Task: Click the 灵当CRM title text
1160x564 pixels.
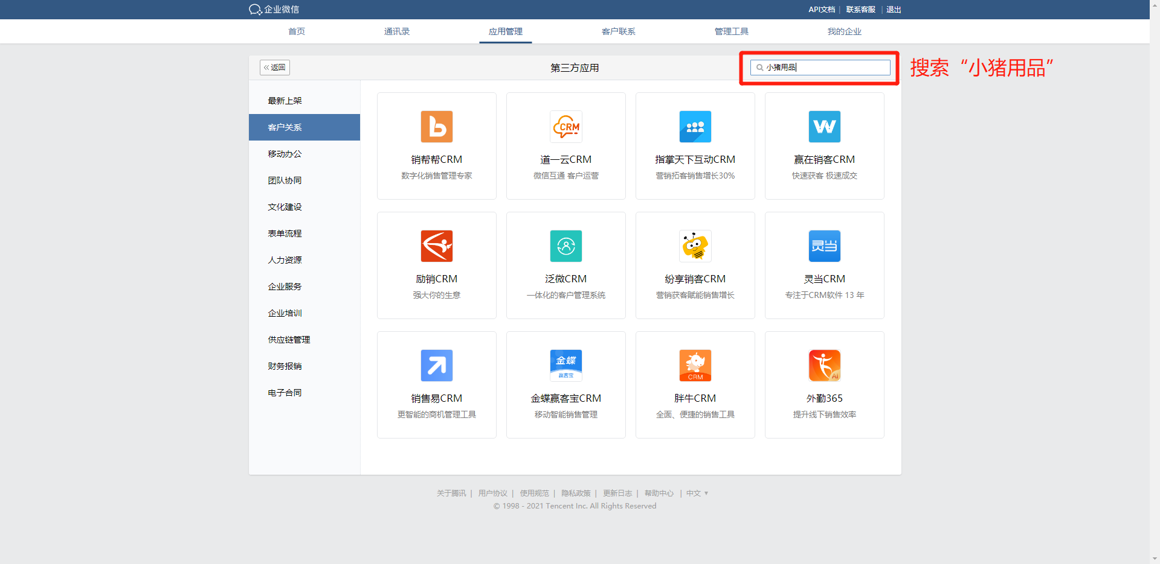Action: [x=825, y=279]
